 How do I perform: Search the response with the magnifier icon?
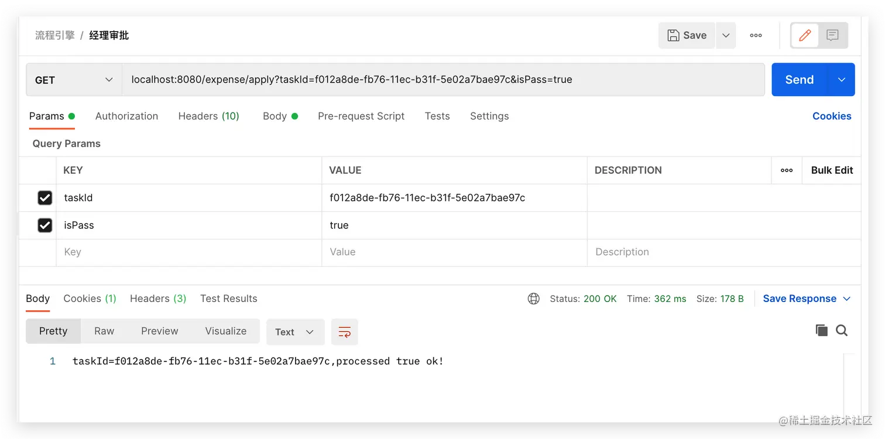(842, 331)
